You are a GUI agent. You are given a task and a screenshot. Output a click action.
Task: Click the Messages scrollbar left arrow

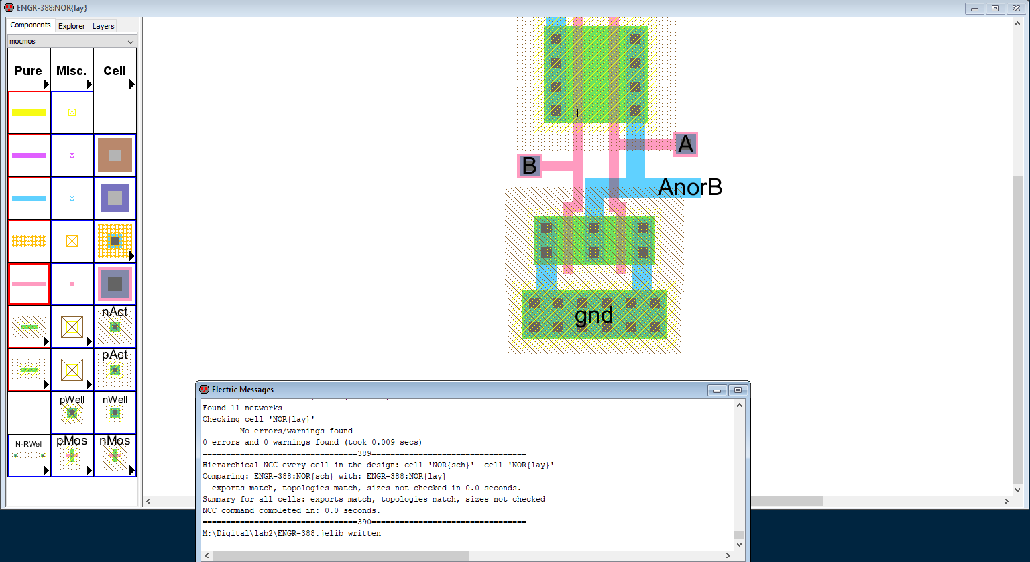tap(207, 556)
